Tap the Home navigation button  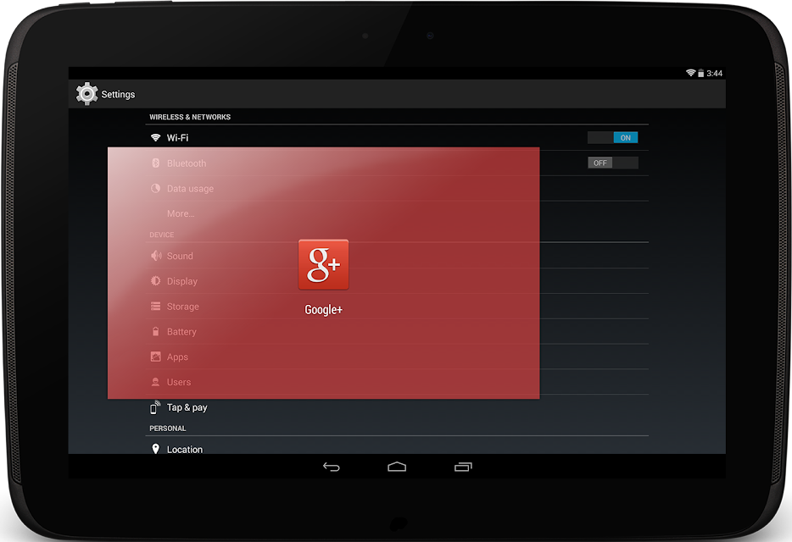(x=397, y=467)
